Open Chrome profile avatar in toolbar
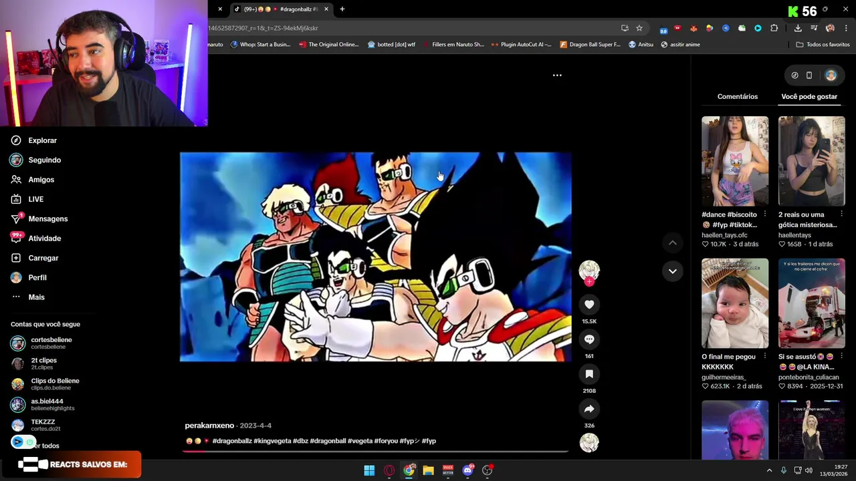 830,28
